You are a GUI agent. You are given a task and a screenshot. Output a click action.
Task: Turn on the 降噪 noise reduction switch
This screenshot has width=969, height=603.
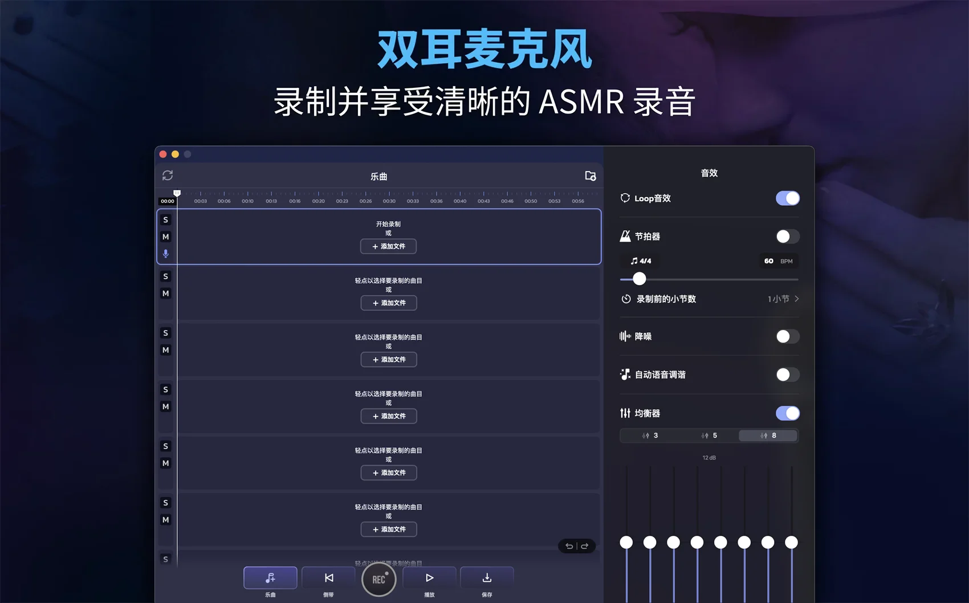tap(787, 337)
